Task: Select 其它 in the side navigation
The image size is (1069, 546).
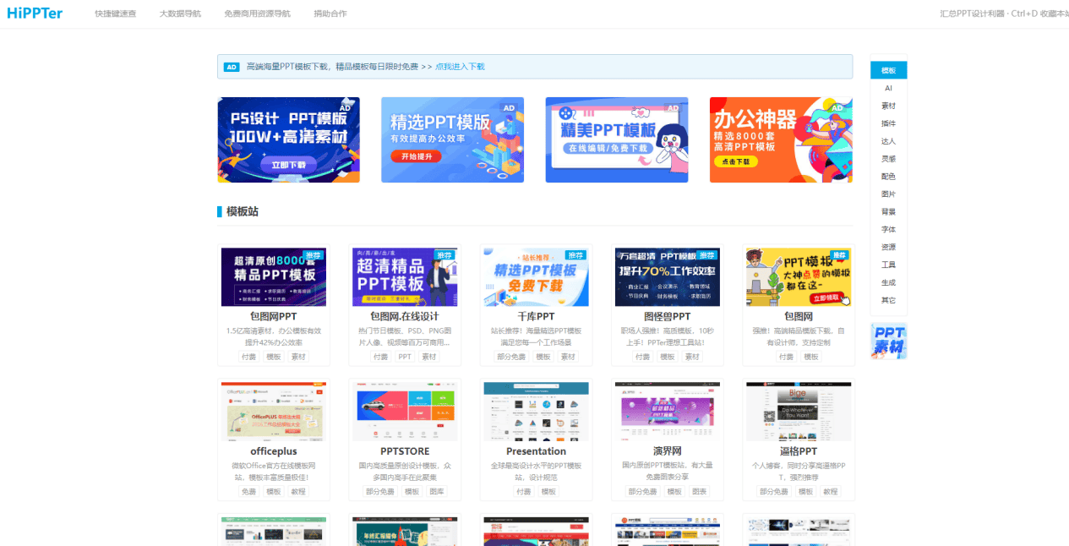Action: [888, 300]
